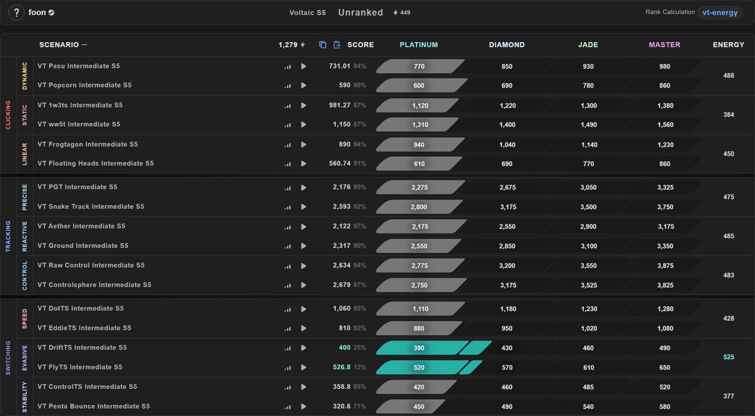Click the foon username
This screenshot has width=755, height=416.
pyautogui.click(x=37, y=13)
